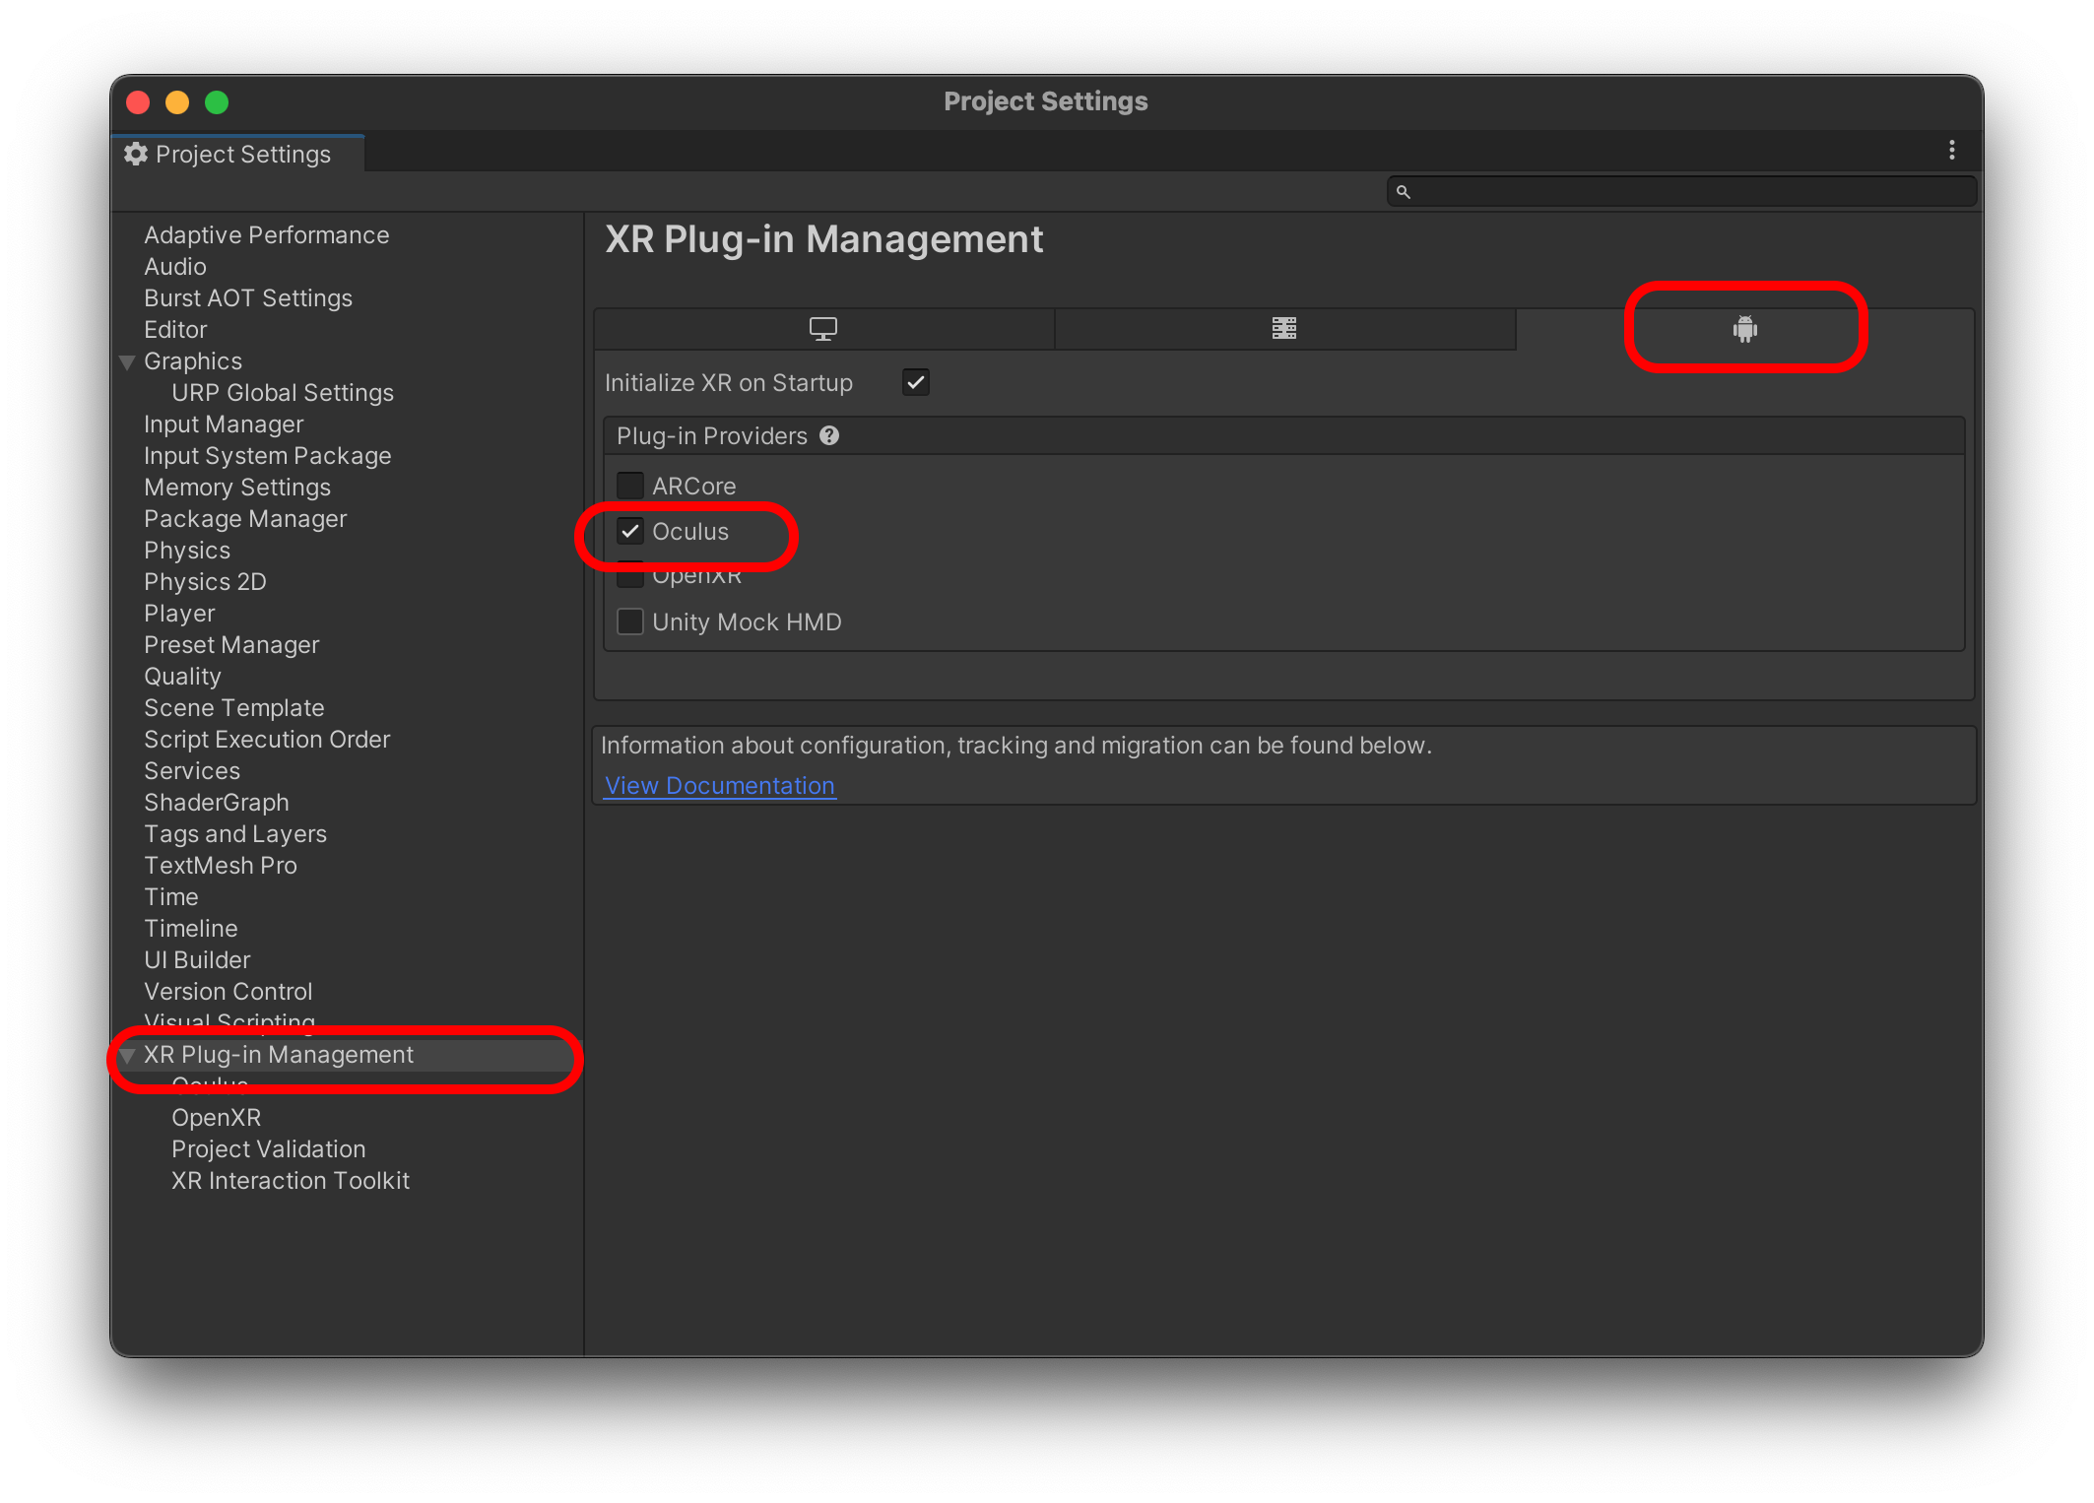Click in the settings search field
This screenshot has height=1503, width=2094.
[x=1684, y=192]
